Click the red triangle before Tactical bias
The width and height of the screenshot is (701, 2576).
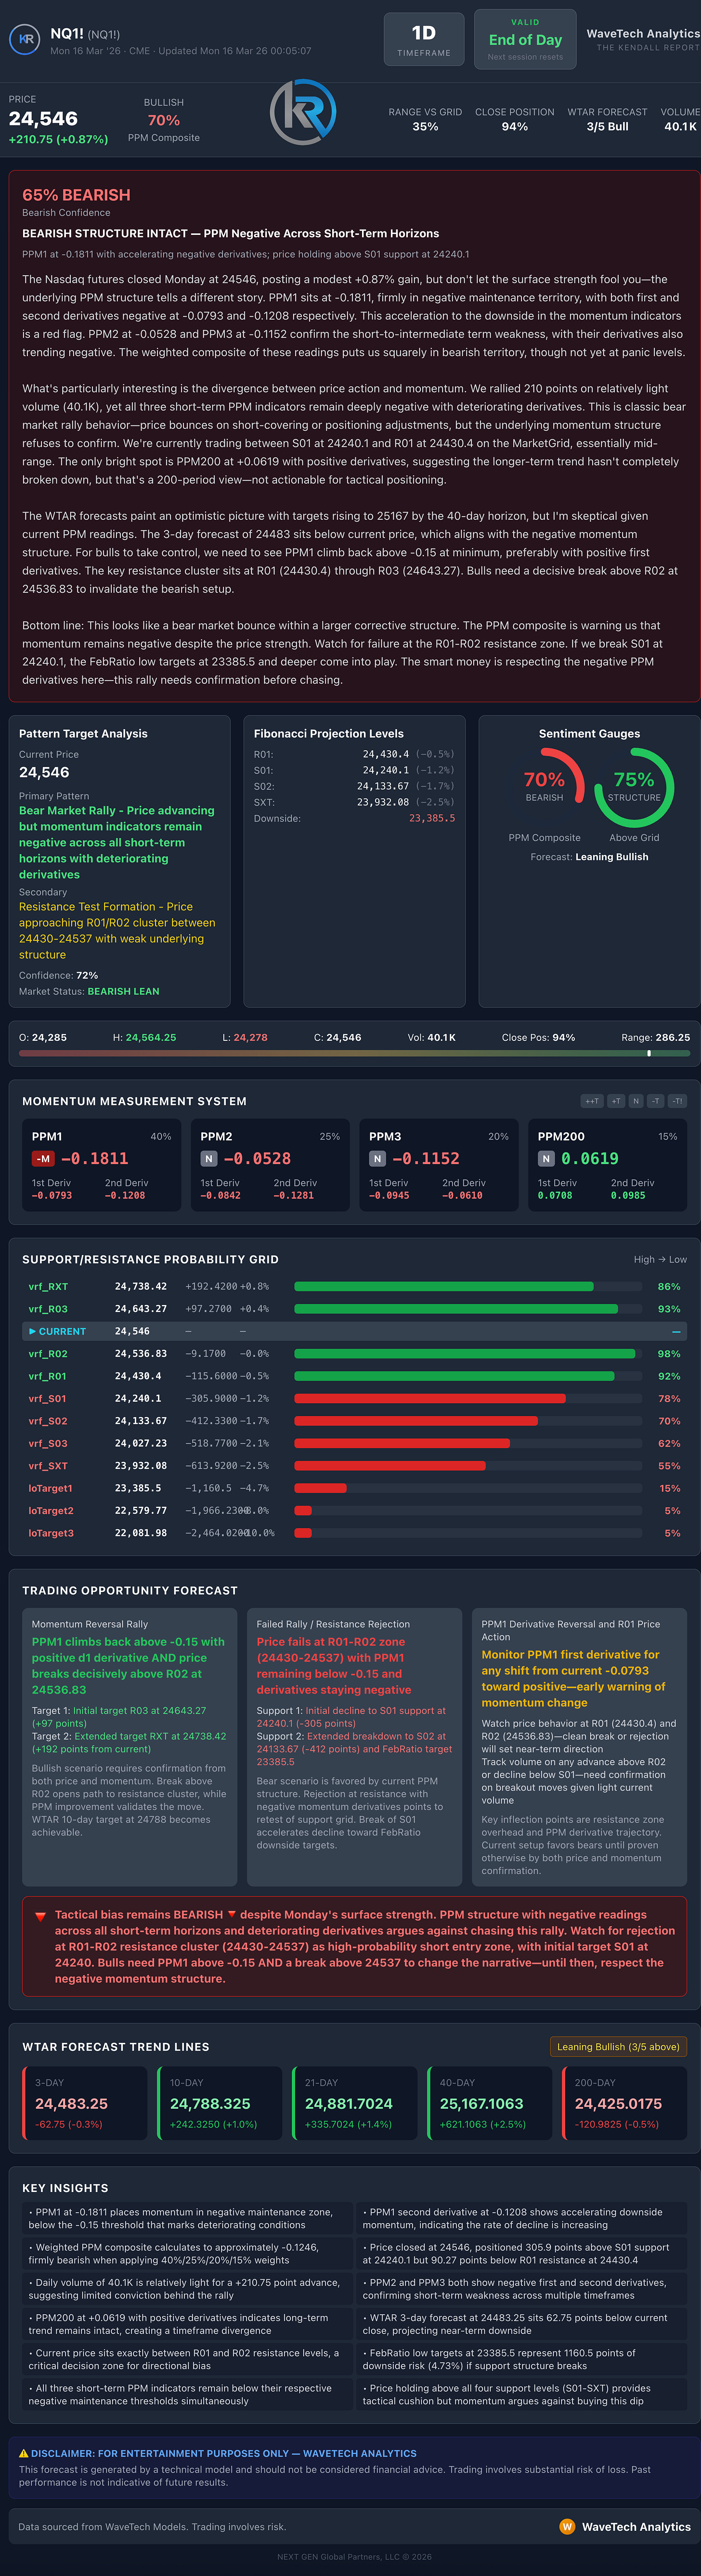[40, 1917]
